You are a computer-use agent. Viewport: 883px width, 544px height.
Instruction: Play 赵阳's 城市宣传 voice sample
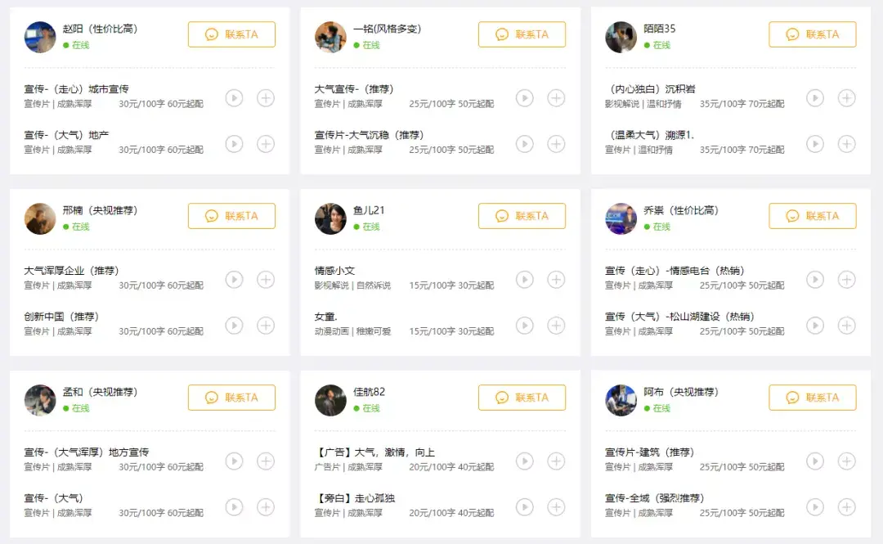[x=234, y=97]
